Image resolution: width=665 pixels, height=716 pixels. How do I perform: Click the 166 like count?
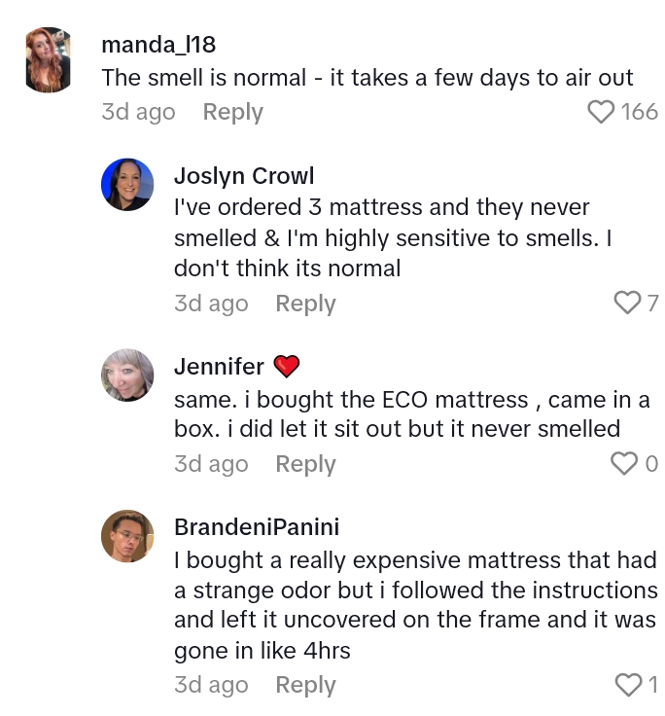pos(640,112)
